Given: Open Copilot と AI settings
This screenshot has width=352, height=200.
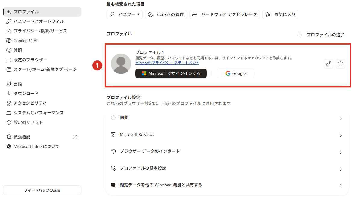Looking at the screenshot, I should click(42, 41).
